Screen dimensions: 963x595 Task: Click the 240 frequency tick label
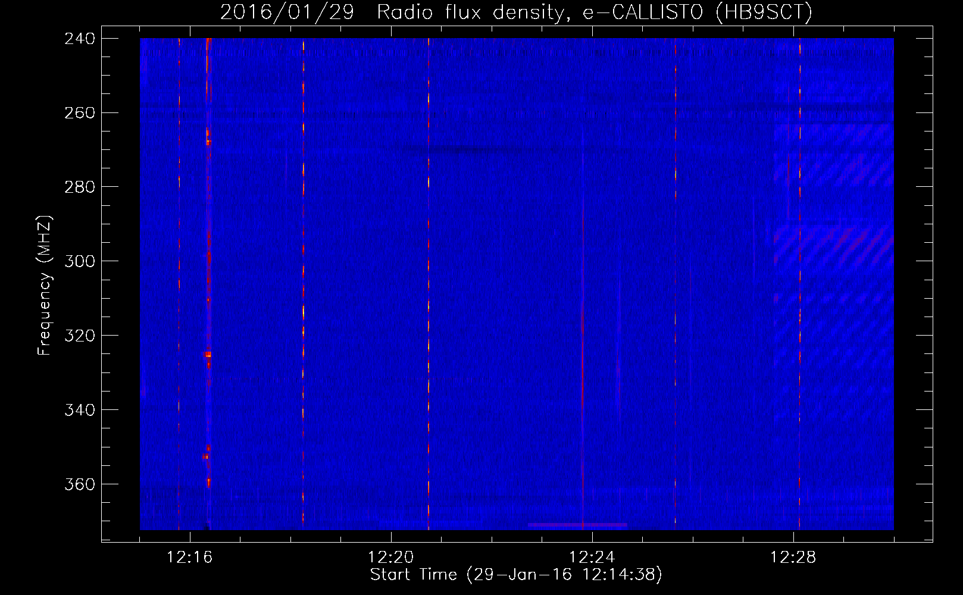[x=80, y=39]
